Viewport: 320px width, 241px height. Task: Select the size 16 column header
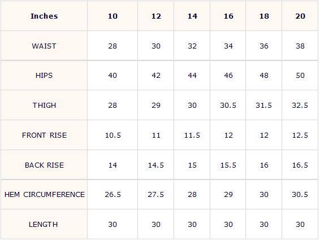coord(228,16)
